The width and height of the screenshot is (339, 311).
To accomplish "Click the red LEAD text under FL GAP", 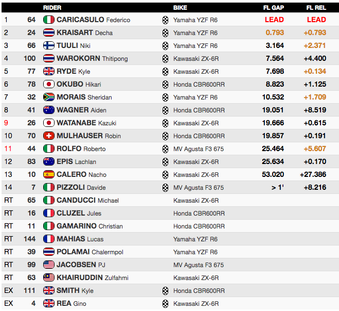I will [x=274, y=20].
